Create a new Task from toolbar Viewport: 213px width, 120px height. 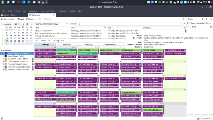point(29,19)
